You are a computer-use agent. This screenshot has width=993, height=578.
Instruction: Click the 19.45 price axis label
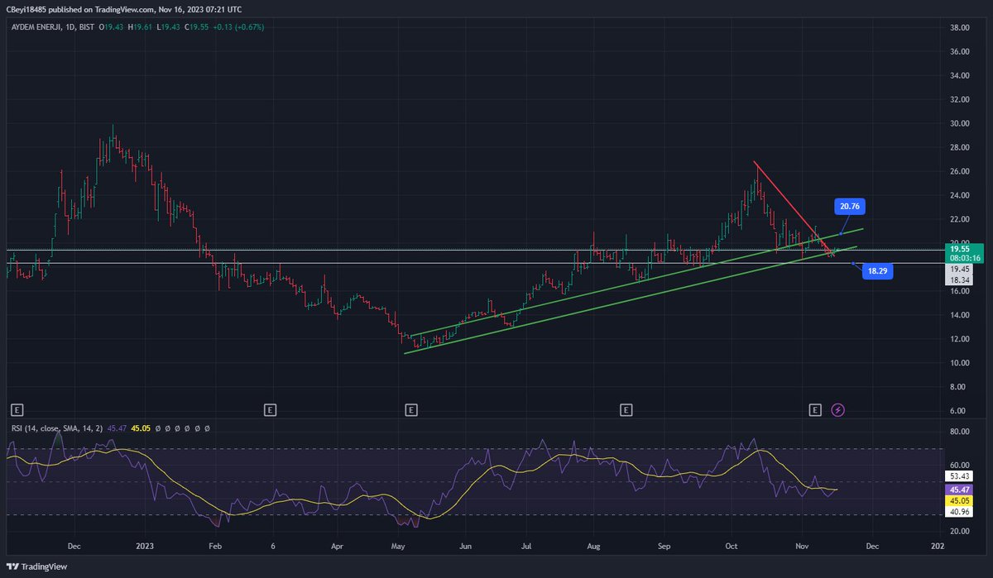[960, 269]
